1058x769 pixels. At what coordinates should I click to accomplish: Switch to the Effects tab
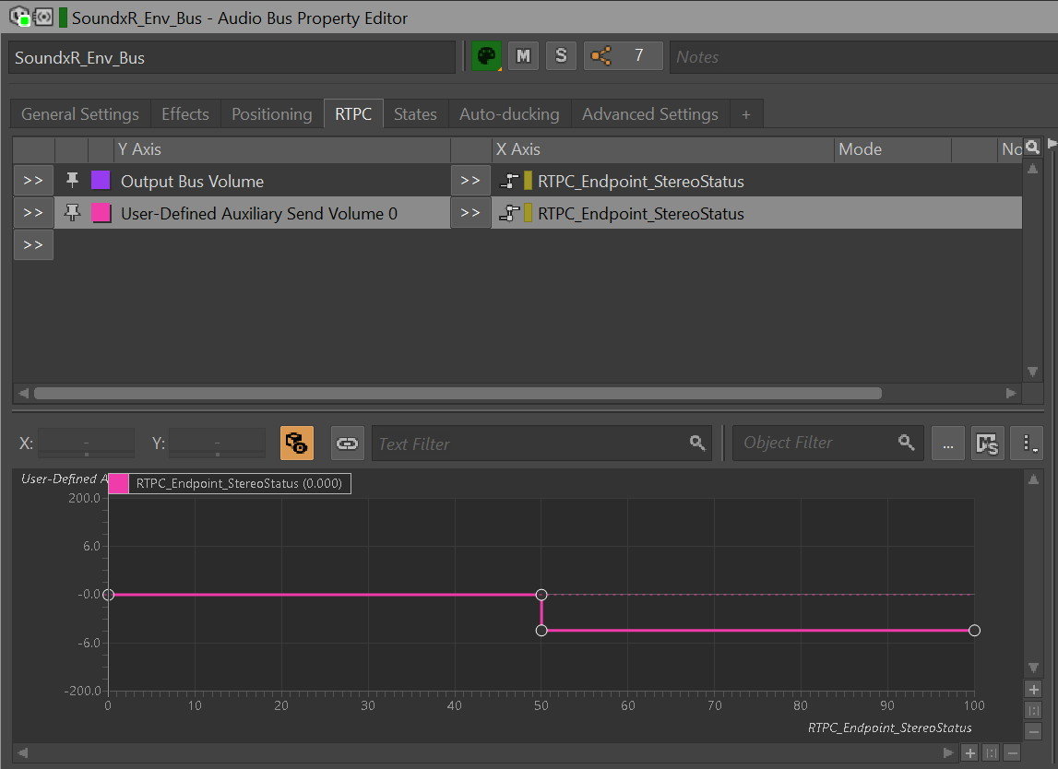tap(184, 114)
